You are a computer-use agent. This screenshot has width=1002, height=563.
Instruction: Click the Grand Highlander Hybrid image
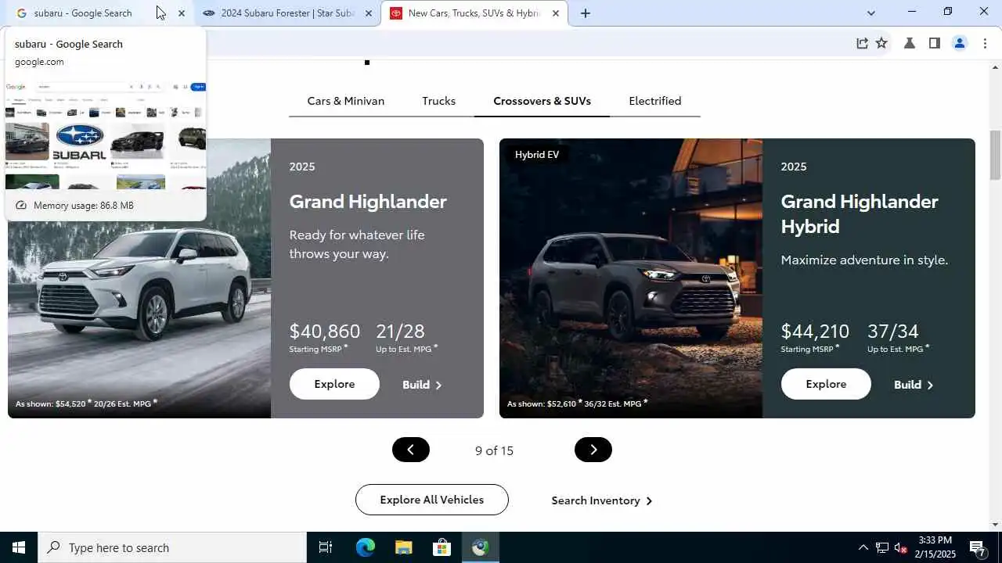point(631,278)
